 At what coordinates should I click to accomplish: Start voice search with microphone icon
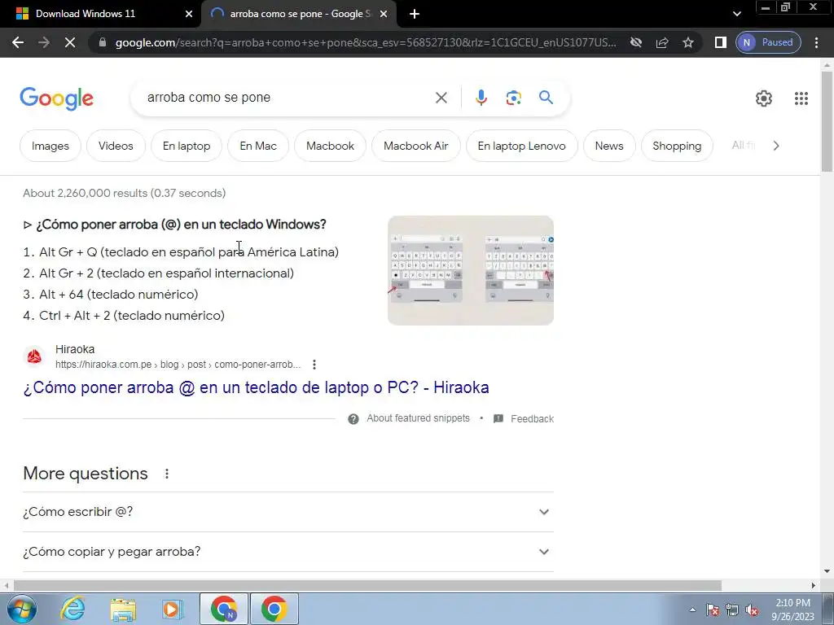[481, 98]
